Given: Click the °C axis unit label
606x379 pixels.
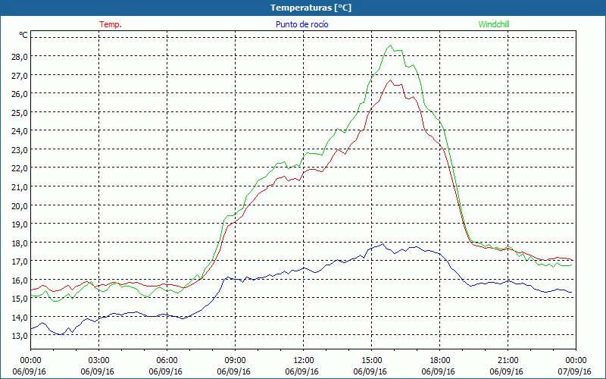Looking at the screenshot, I should click(x=23, y=35).
